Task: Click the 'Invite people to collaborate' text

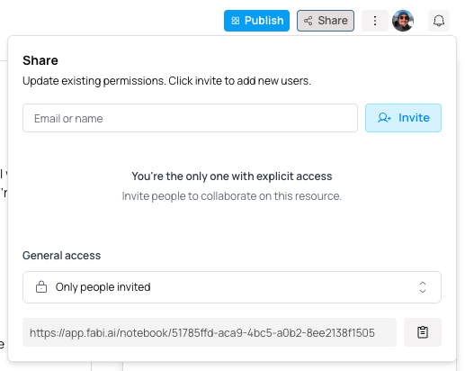Action: [232, 196]
